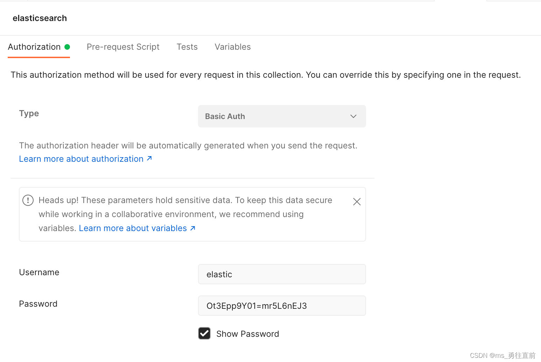Image resolution: width=541 pixels, height=362 pixels.
Task: Click the elasticsearch collection title
Action: pyautogui.click(x=40, y=18)
